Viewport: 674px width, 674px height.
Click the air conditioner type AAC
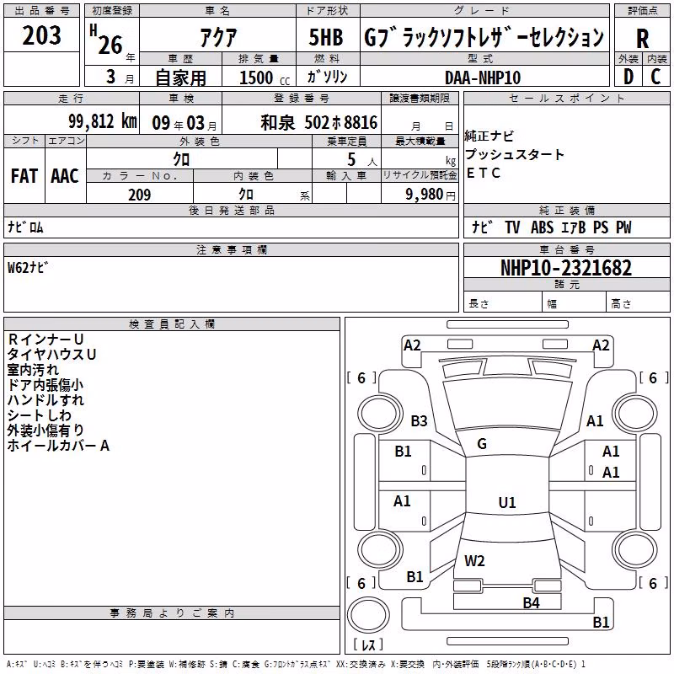(65, 176)
